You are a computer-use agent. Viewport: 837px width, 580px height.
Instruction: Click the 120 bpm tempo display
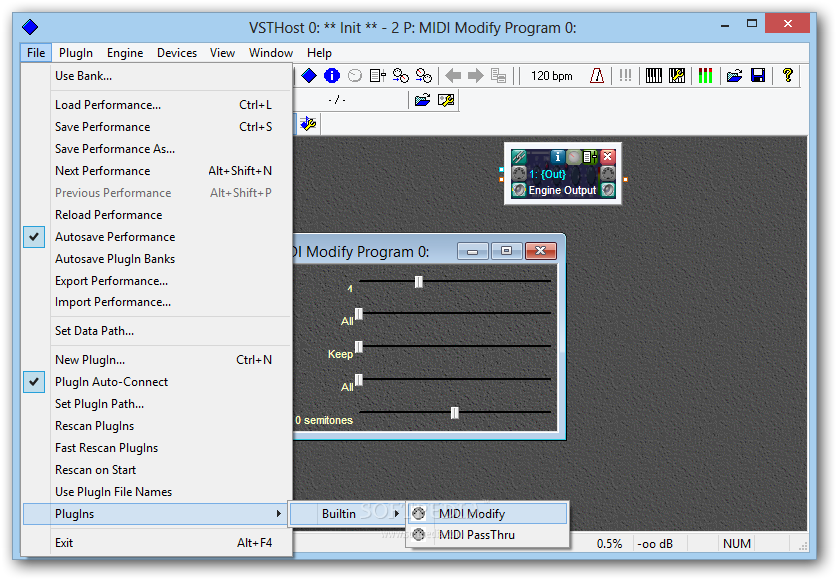(552, 76)
